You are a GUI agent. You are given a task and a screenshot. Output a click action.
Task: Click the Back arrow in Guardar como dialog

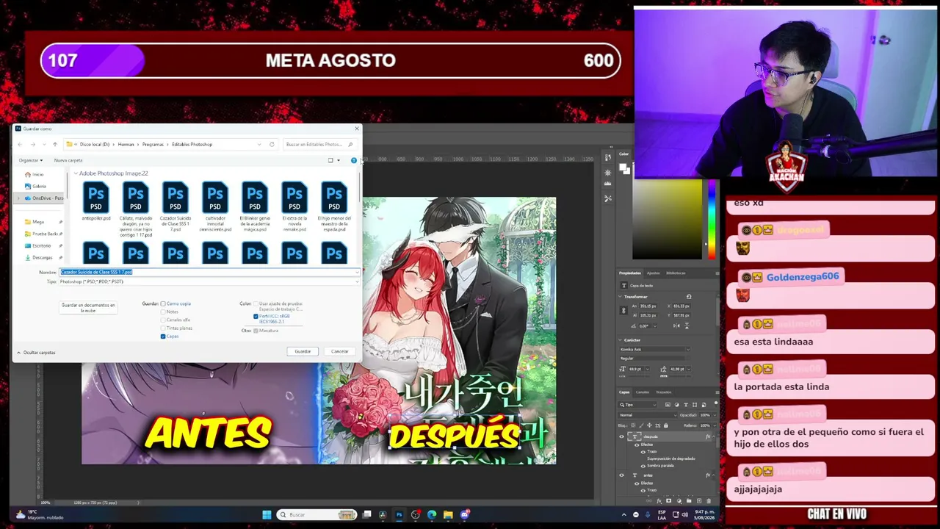pos(20,145)
